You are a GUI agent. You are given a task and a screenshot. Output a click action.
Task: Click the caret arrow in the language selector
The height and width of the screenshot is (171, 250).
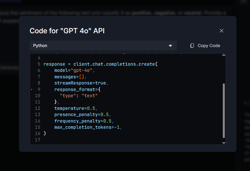pyautogui.click(x=170, y=46)
